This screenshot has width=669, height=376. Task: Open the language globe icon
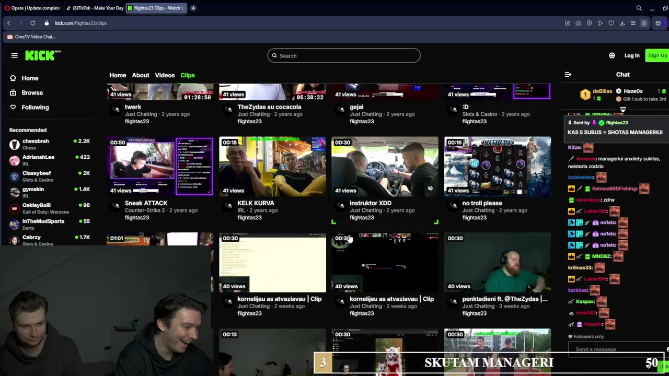[x=612, y=55]
